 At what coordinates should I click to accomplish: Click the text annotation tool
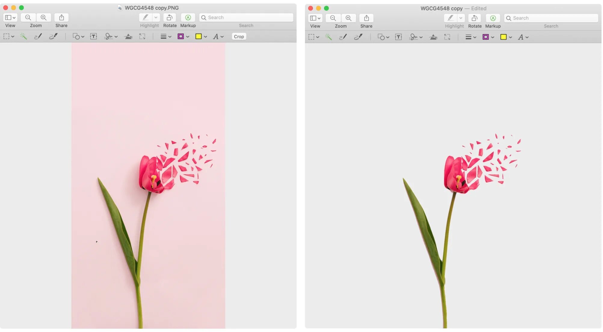[x=93, y=37]
